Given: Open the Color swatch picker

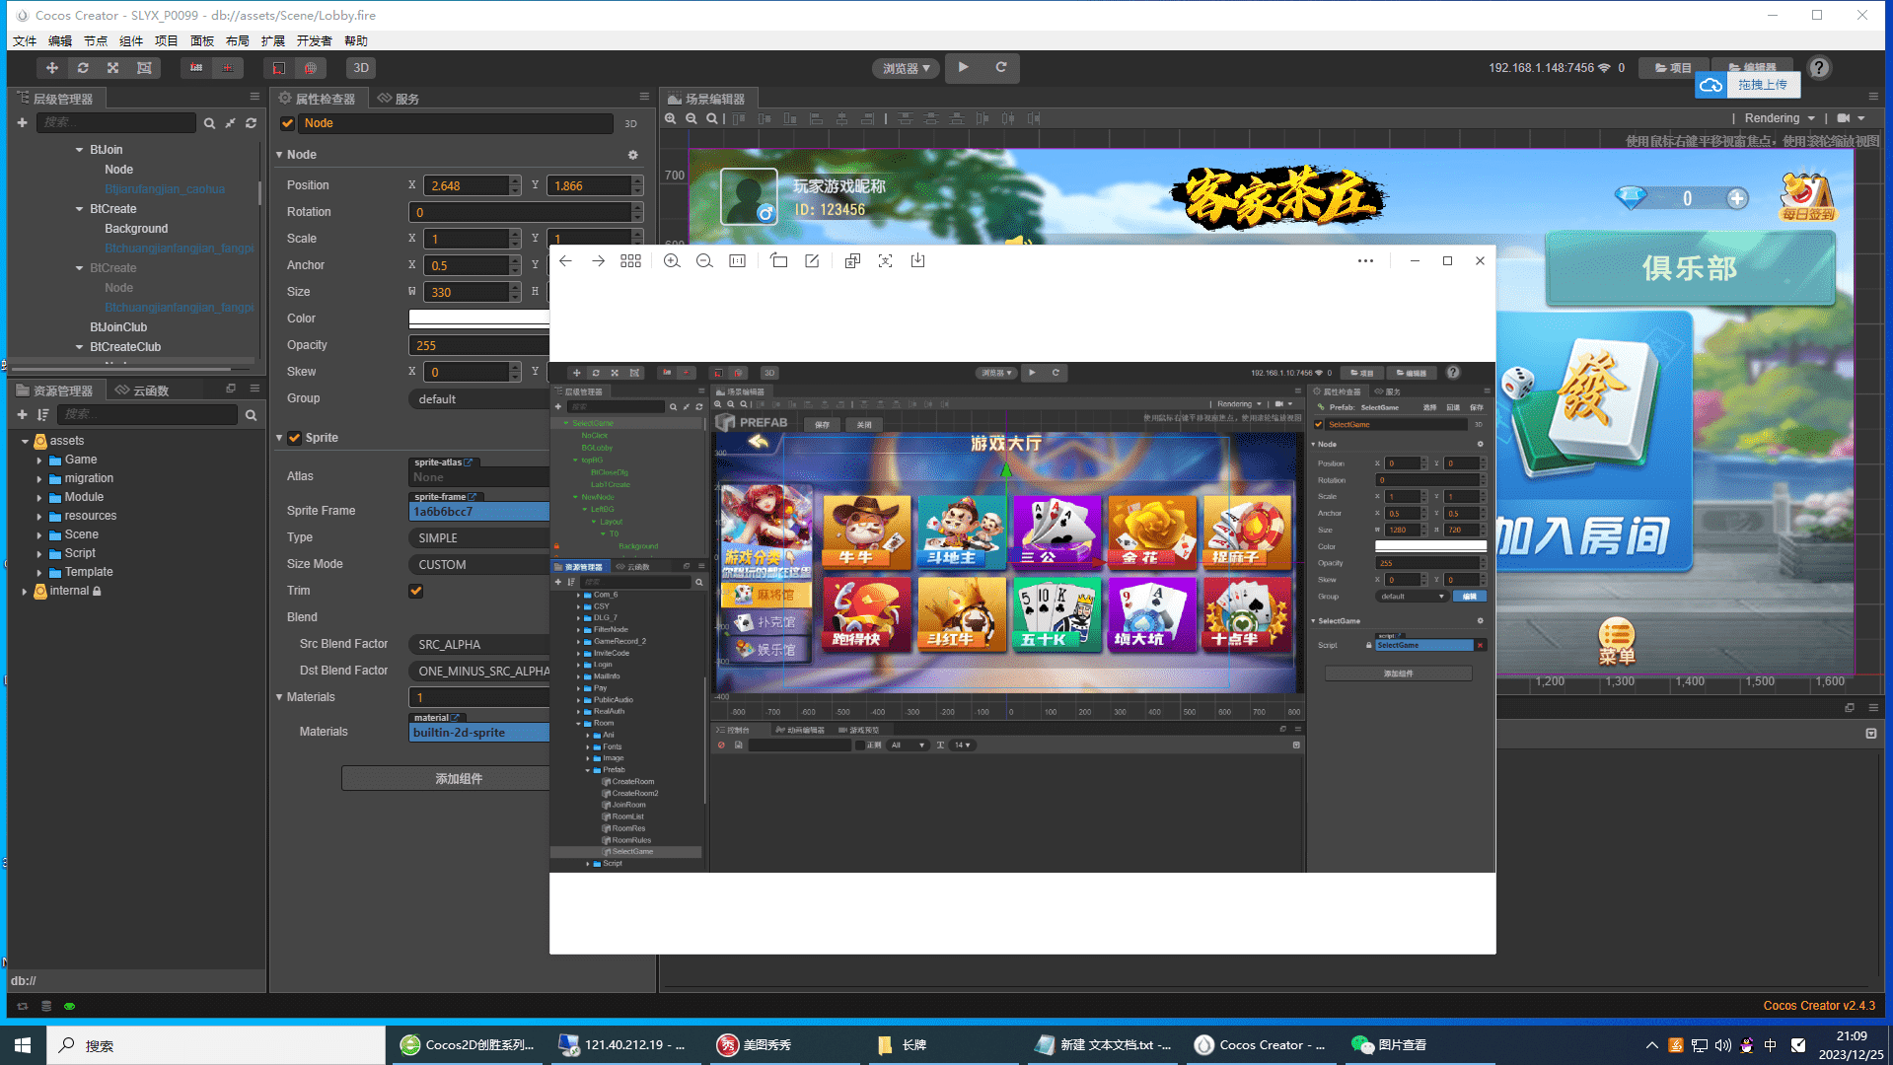Looking at the screenshot, I should pos(478,319).
